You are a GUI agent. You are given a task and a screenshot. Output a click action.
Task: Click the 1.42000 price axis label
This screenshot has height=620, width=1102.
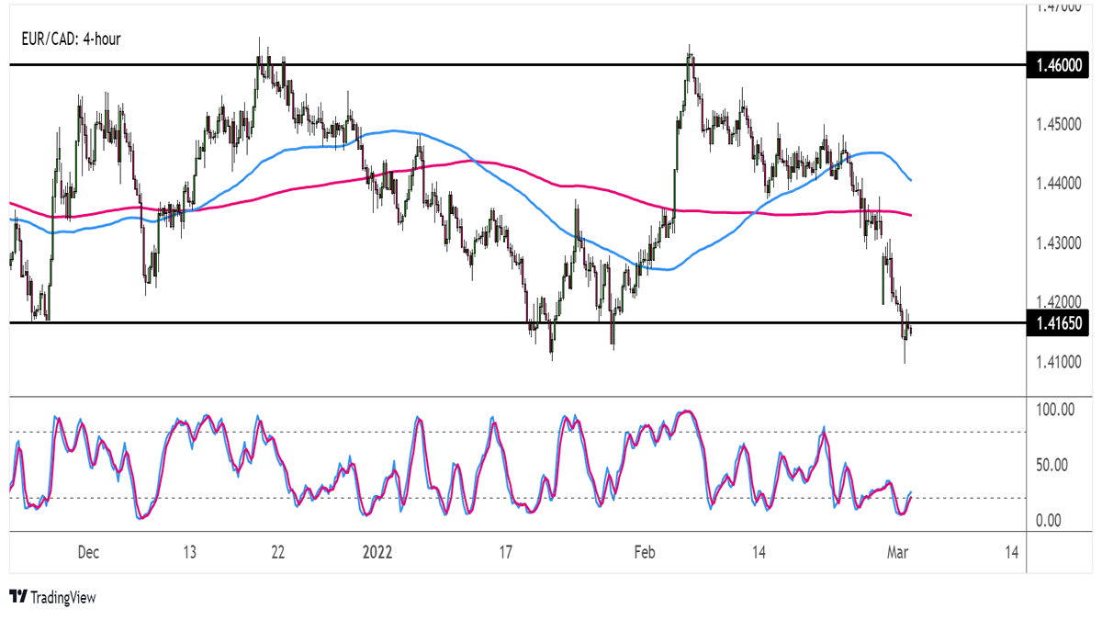click(1057, 302)
